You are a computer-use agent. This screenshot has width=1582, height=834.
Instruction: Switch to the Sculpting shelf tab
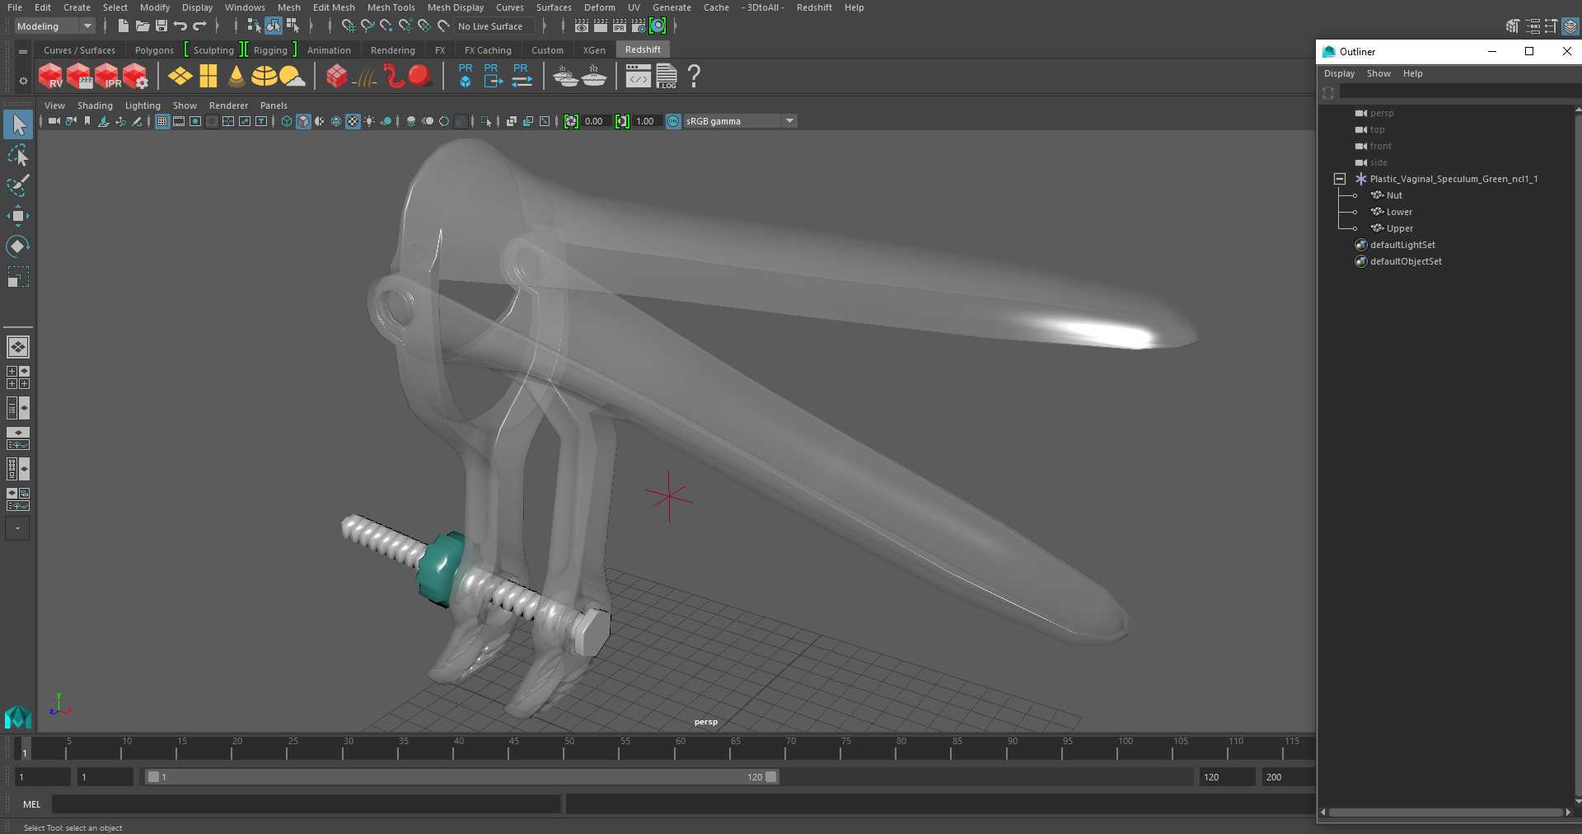click(213, 50)
